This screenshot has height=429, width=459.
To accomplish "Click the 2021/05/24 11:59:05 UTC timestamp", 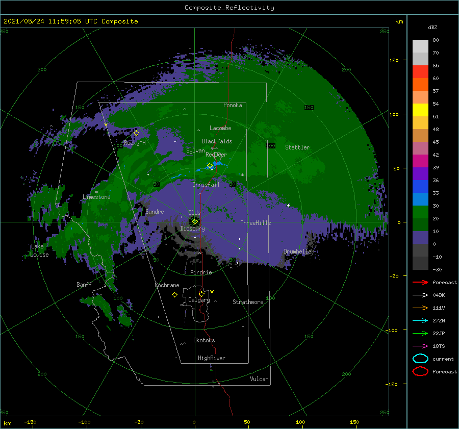I will click(50, 21).
